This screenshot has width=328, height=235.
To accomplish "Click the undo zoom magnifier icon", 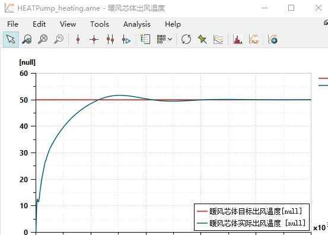I will [59, 39].
